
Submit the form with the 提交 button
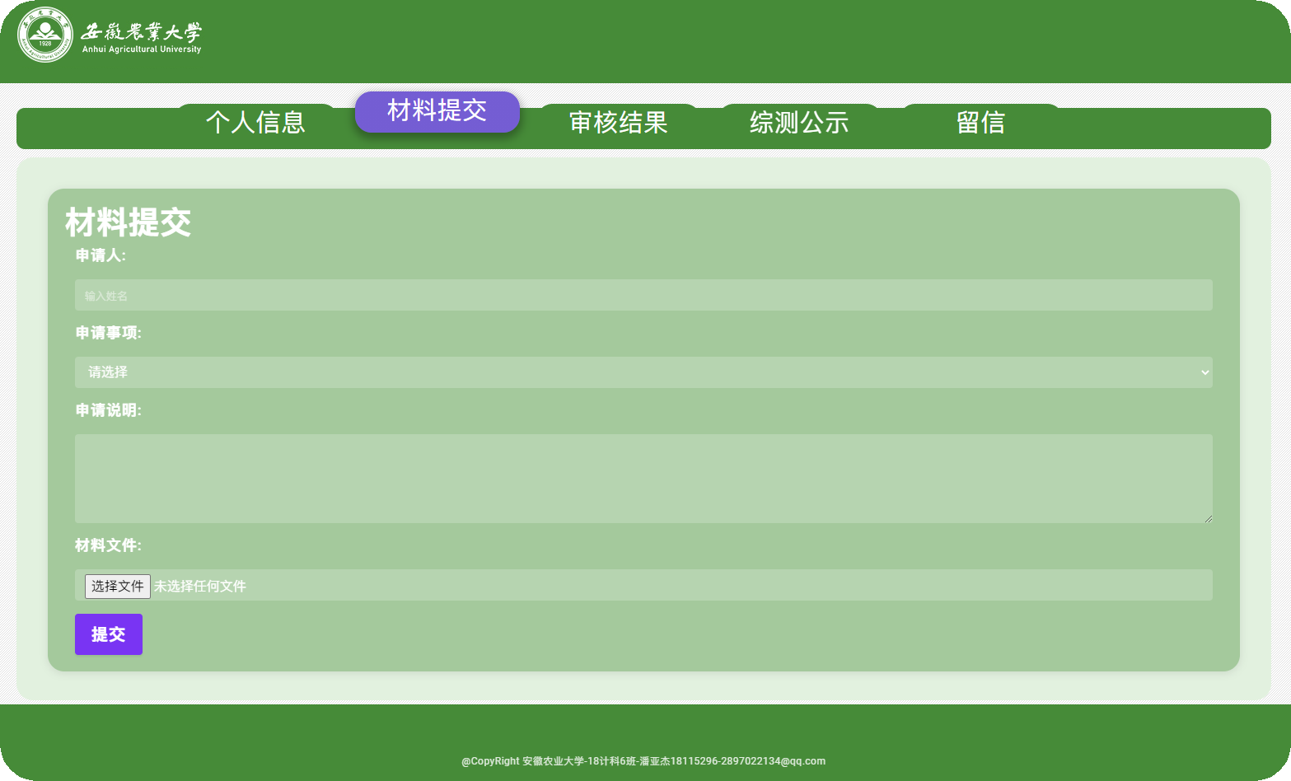click(x=108, y=634)
